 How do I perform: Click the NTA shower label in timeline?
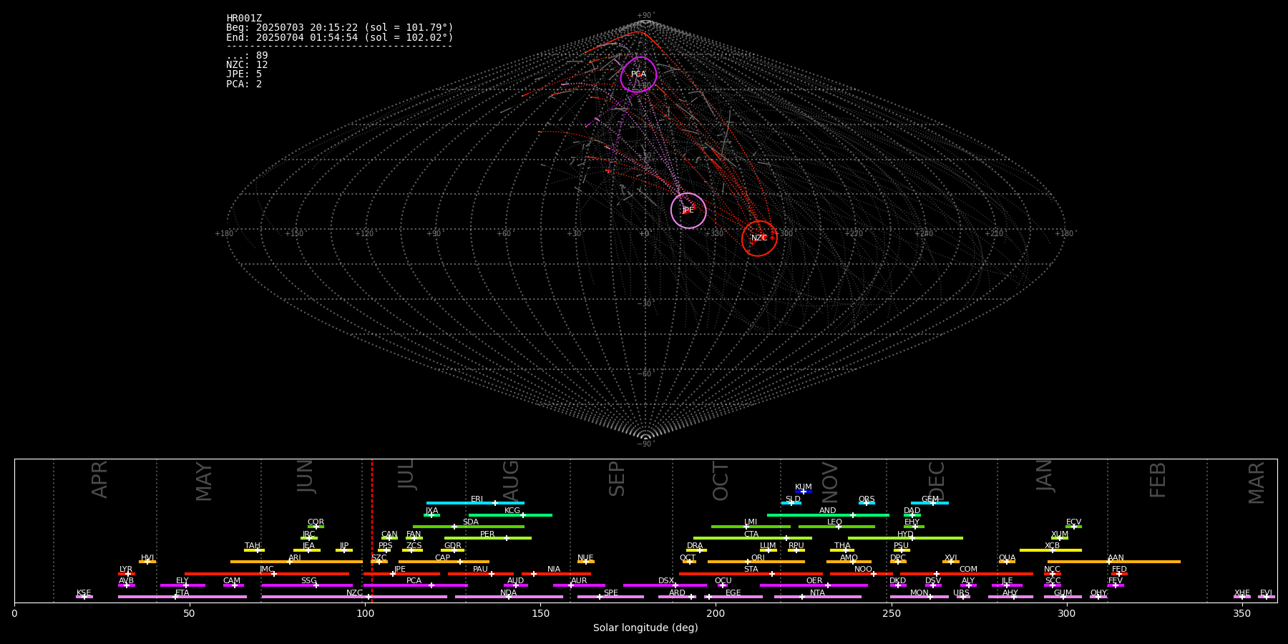(818, 593)
